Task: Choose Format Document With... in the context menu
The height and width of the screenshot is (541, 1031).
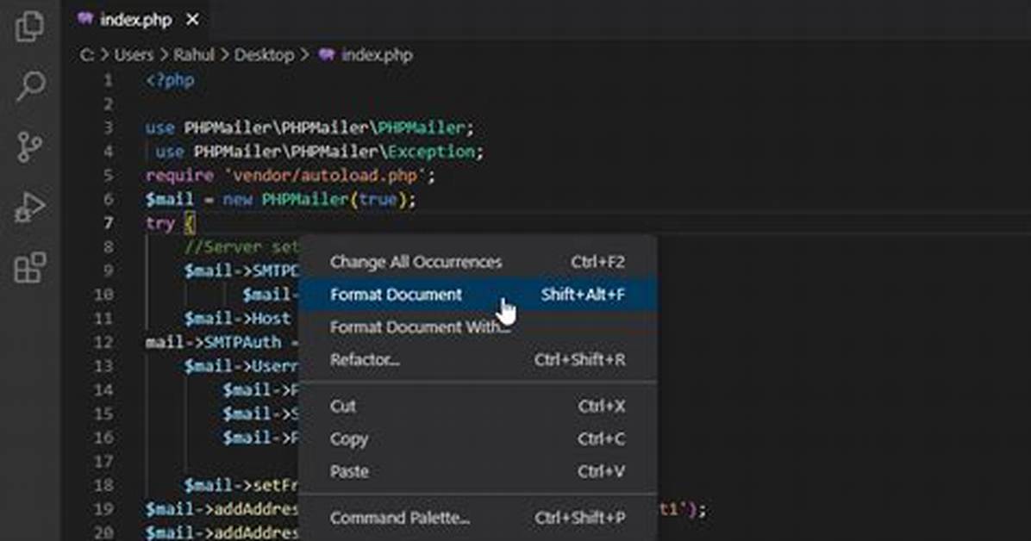Action: tap(478, 326)
